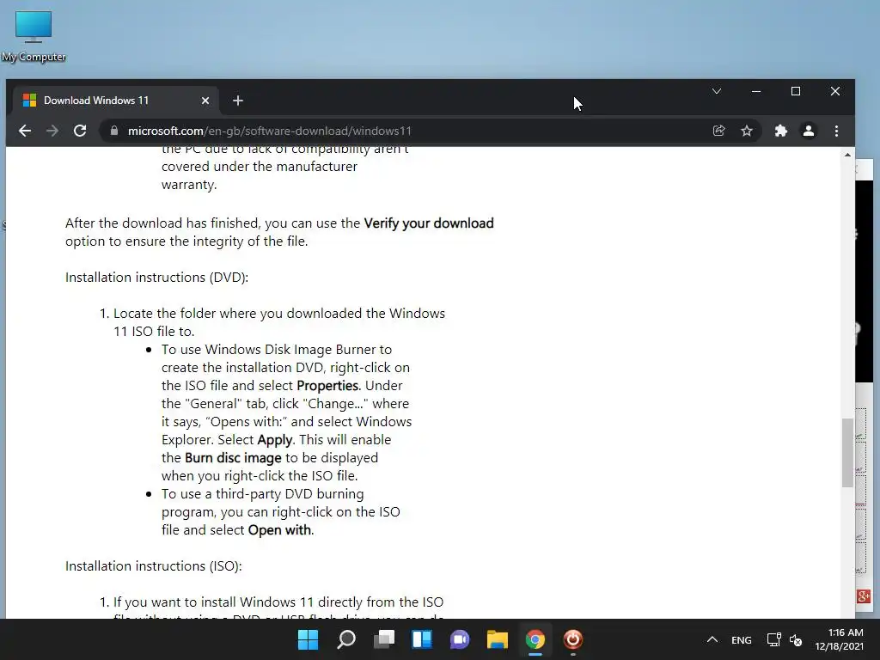
Task: Open the clock and date flyout
Action: pos(839,639)
